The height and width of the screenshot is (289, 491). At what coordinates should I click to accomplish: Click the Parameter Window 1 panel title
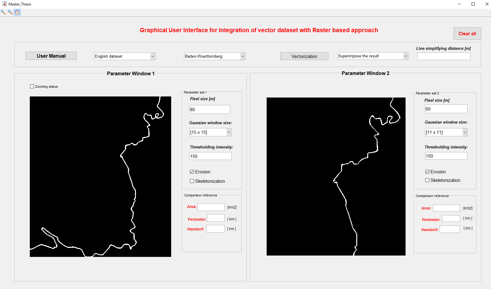click(131, 73)
